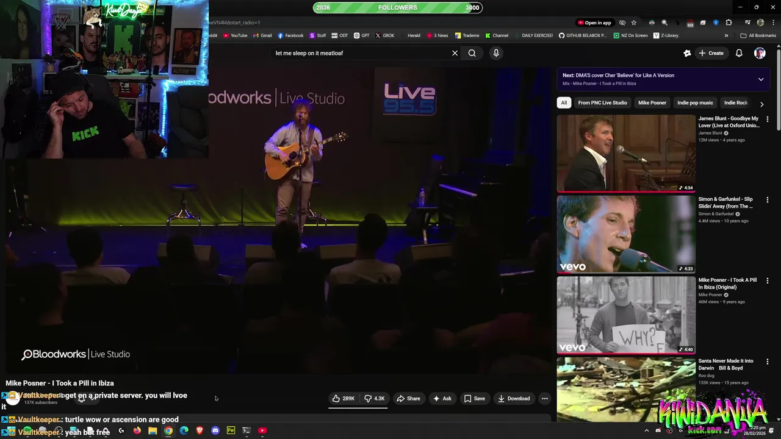The image size is (781, 439).
Task: Open options menu for Simon & Garfunkel video
Action: 767,199
